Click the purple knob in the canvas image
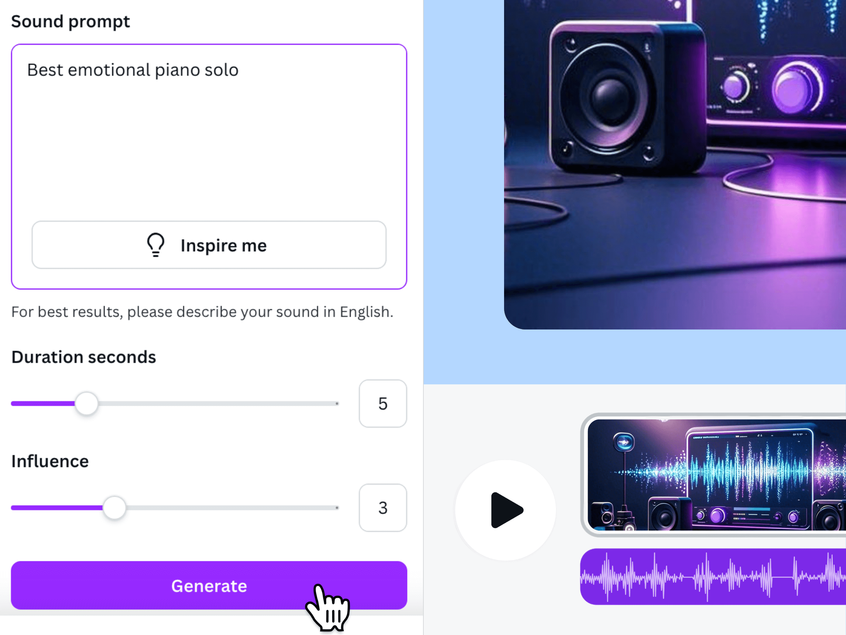Image resolution: width=846 pixels, height=635 pixels. click(795, 88)
